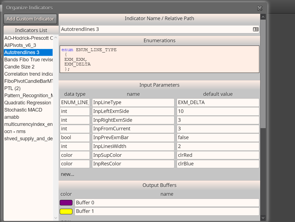295x222 pixels.
Task: Open the yellow Buffer 1 color swatch
Action: [66, 212]
